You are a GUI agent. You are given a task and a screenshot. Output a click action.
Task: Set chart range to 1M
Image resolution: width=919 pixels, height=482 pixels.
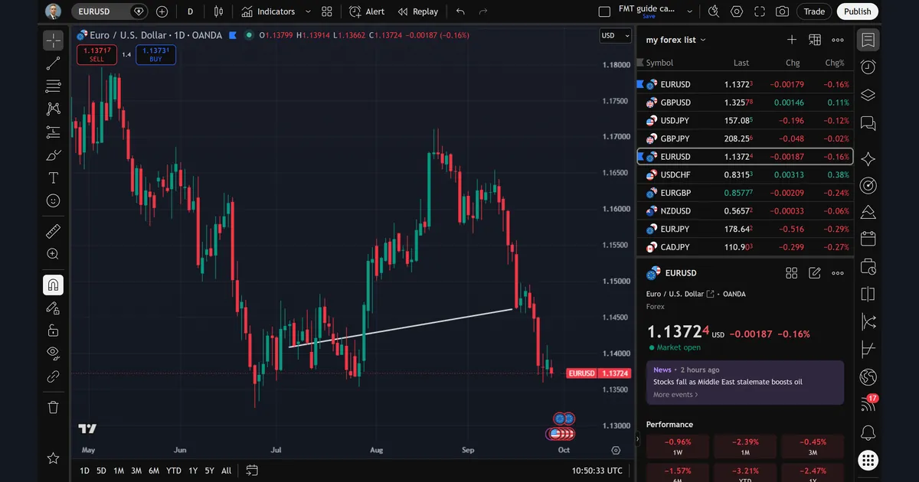click(x=119, y=471)
